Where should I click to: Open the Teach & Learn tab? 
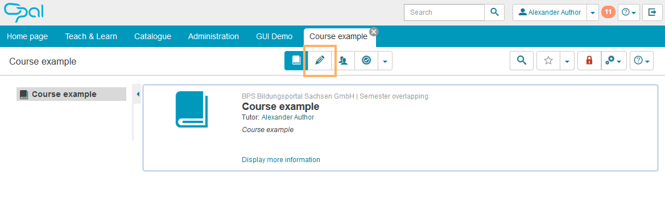tap(91, 36)
